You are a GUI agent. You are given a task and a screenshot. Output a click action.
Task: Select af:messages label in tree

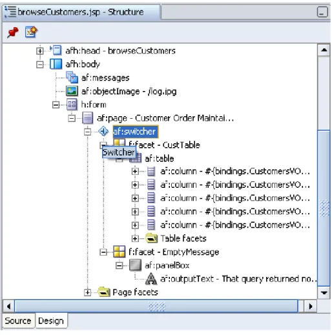click(105, 77)
